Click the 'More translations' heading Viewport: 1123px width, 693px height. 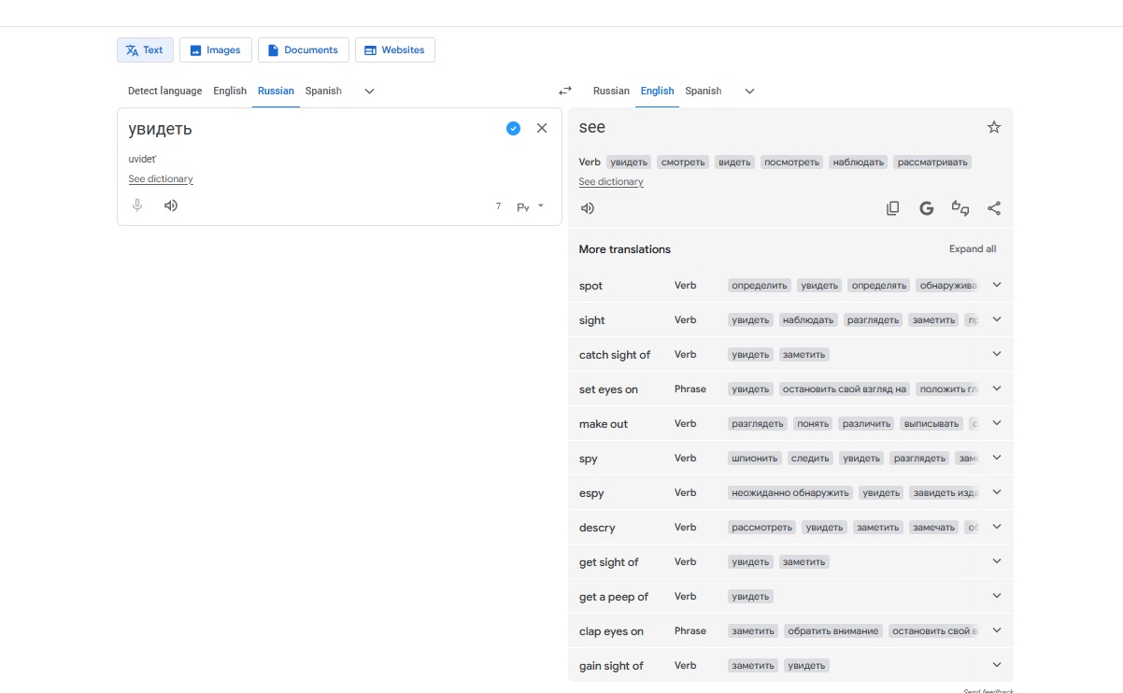point(624,249)
